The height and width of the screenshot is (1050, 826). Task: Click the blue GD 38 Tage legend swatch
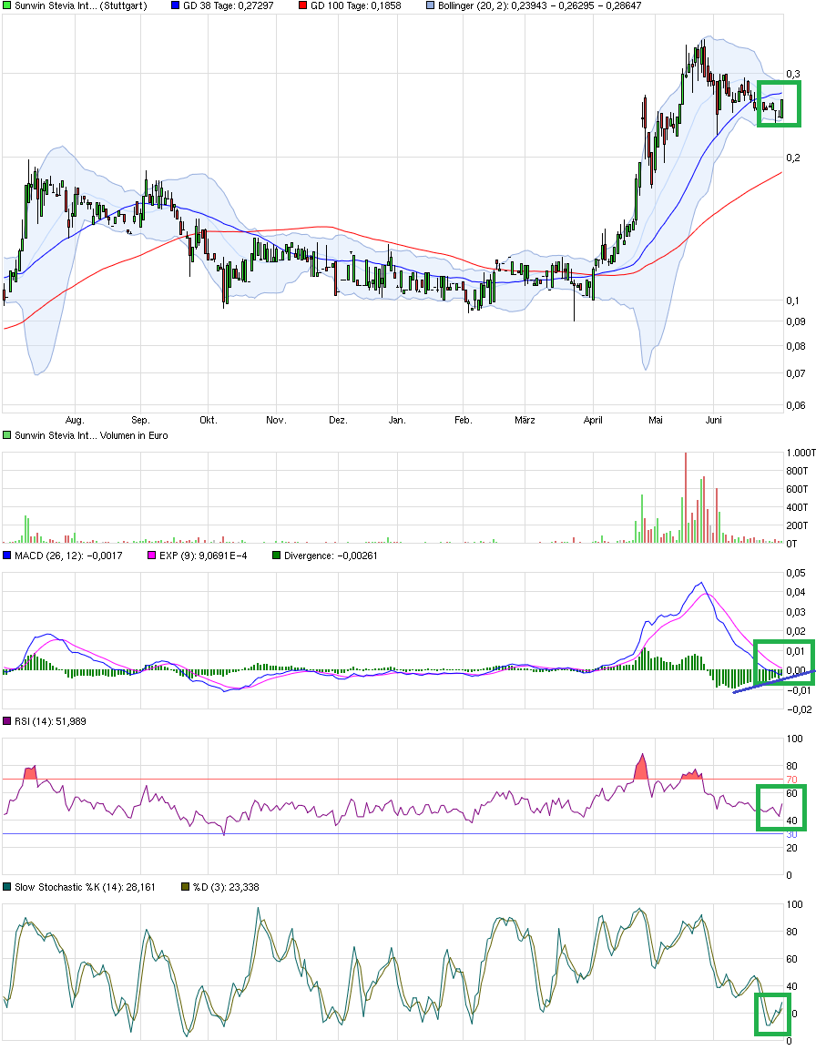(176, 5)
